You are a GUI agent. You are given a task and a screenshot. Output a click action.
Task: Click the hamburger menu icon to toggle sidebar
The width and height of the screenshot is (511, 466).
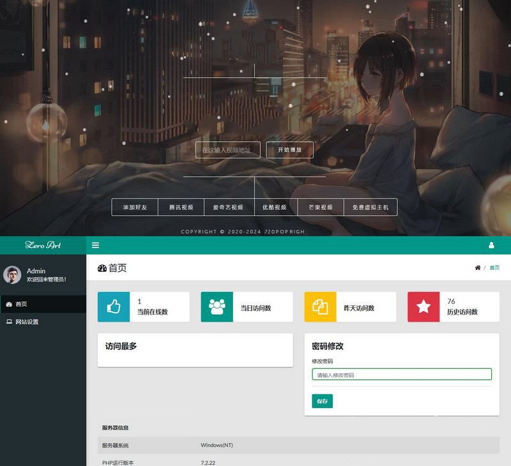point(96,245)
